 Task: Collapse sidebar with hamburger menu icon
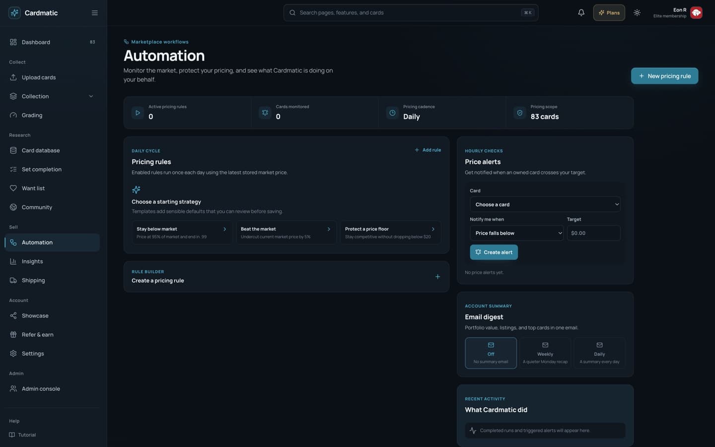(x=95, y=13)
